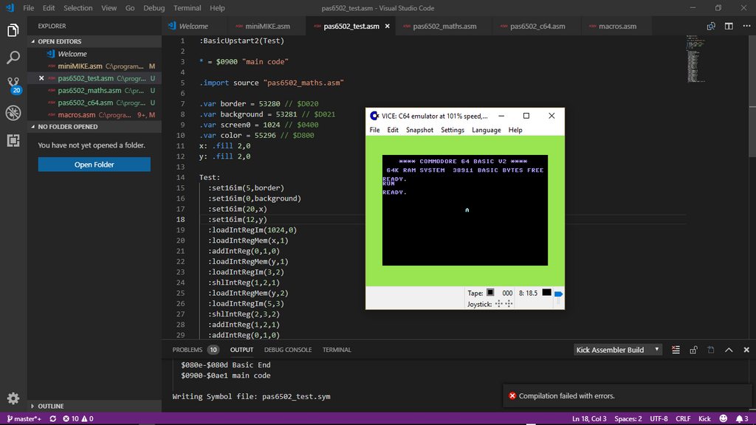Maximize the panel with the up chevron
This screenshot has height=425, width=756.
728,350
